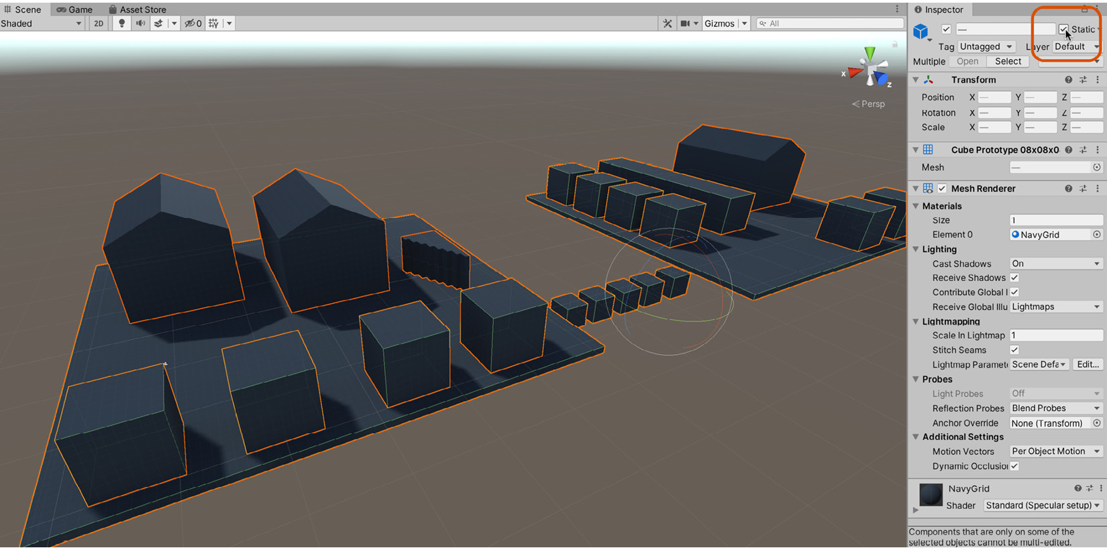This screenshot has width=1107, height=550.
Task: Open Transform preset settings icon
Action: [x=1083, y=80]
